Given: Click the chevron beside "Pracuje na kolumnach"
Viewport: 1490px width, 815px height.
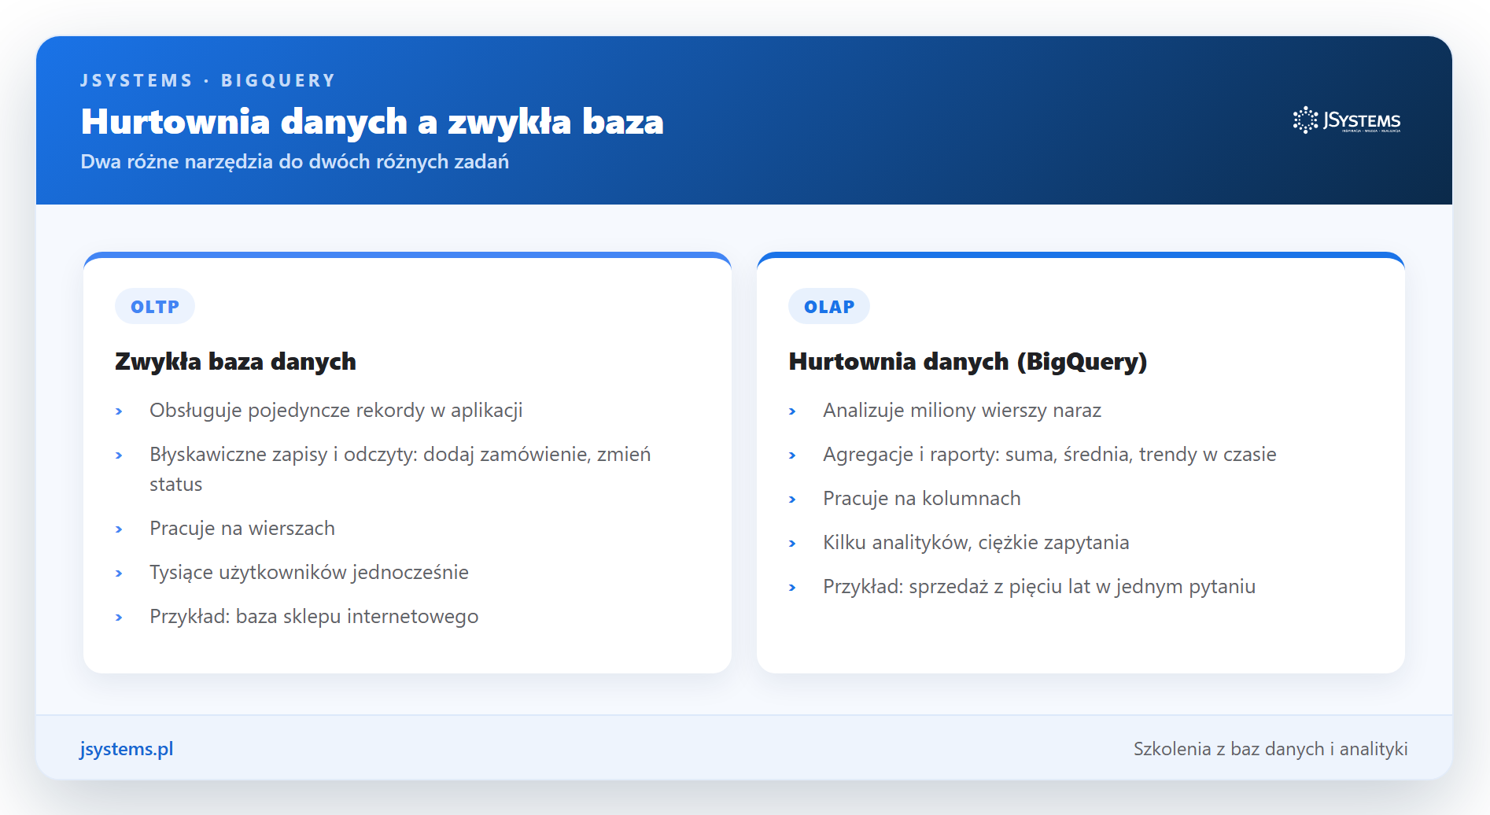Looking at the screenshot, I should click(x=792, y=500).
